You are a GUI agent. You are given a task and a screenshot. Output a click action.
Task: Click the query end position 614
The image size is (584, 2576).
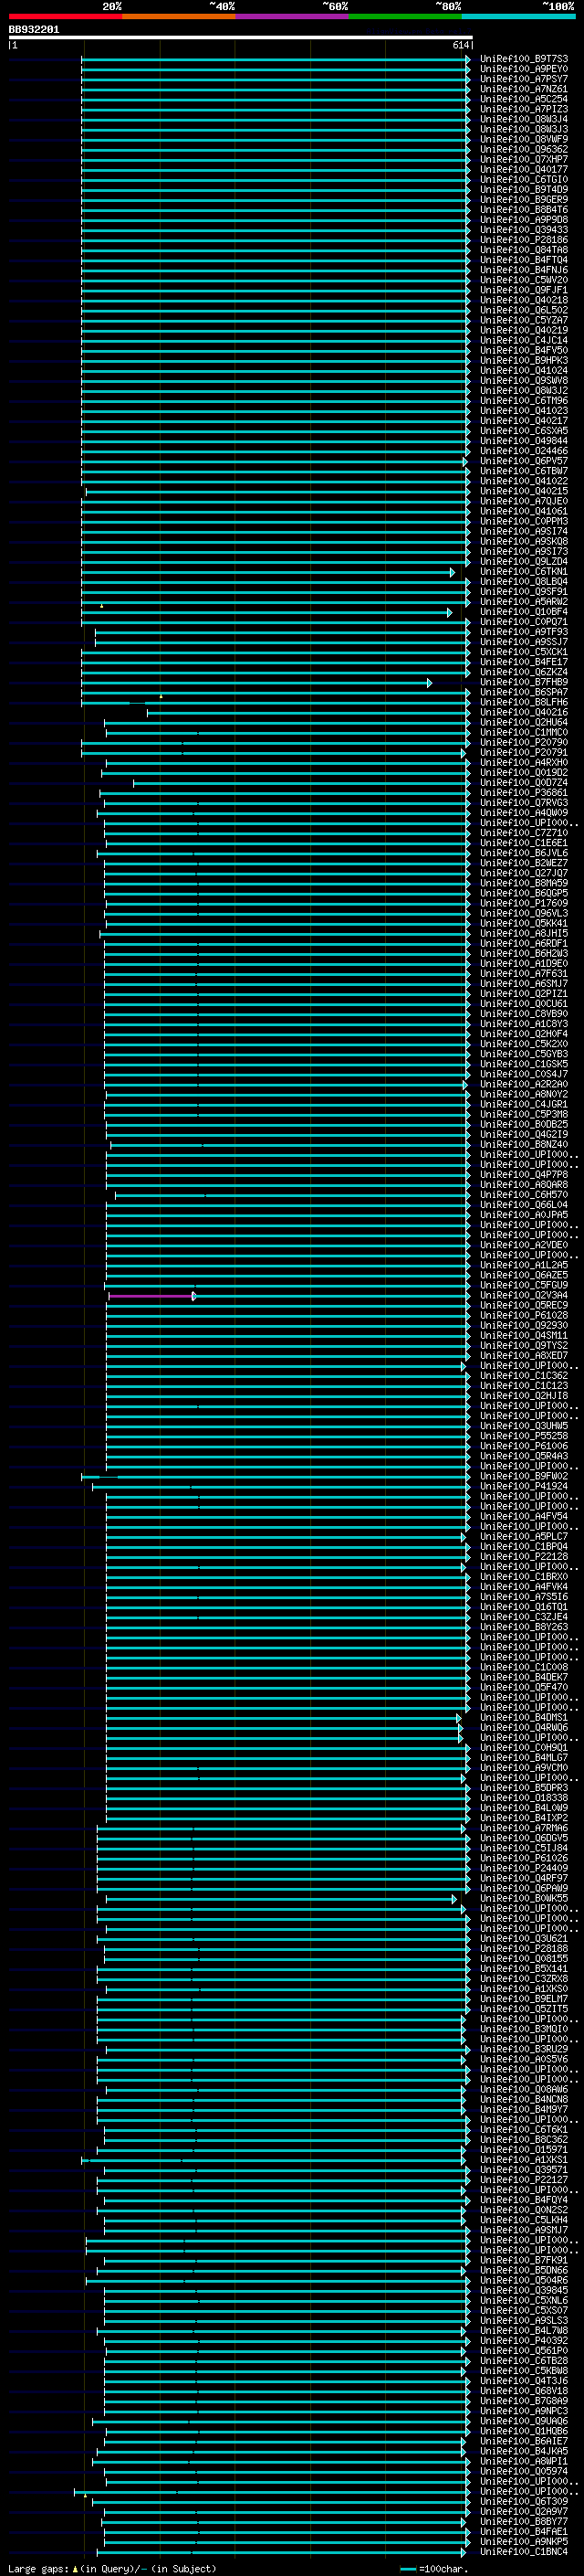(461, 45)
